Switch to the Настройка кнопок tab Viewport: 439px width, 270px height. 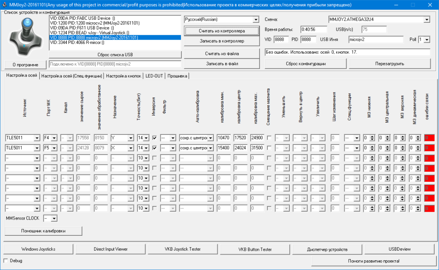point(123,76)
